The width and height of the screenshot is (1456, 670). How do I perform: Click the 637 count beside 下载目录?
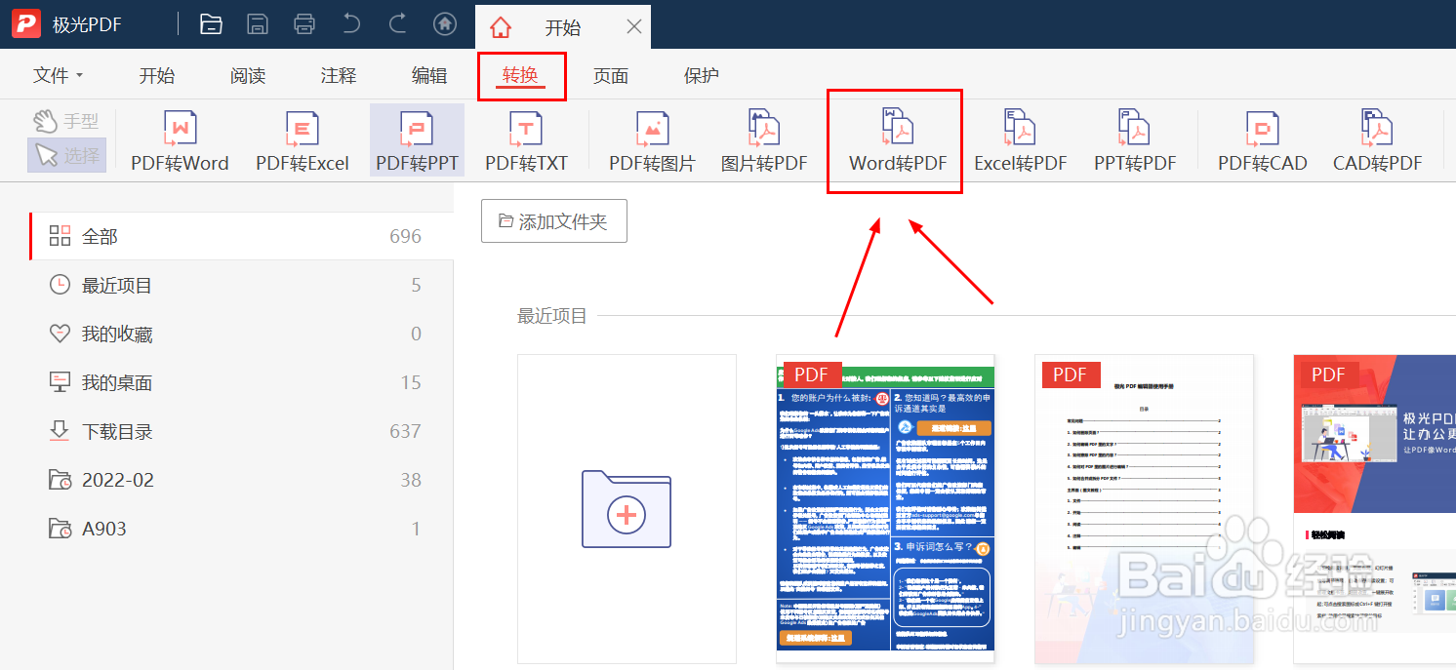pyautogui.click(x=405, y=431)
